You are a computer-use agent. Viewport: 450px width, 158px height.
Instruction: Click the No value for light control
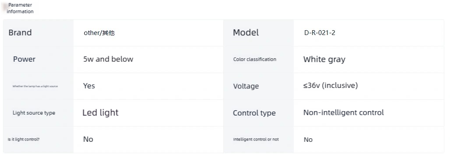coord(88,139)
